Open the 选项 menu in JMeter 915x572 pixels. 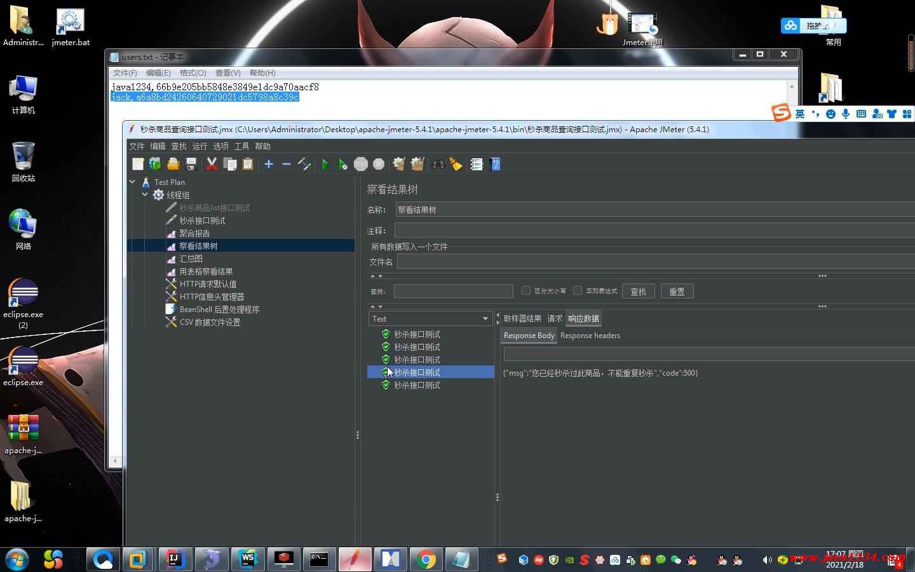pyautogui.click(x=220, y=146)
